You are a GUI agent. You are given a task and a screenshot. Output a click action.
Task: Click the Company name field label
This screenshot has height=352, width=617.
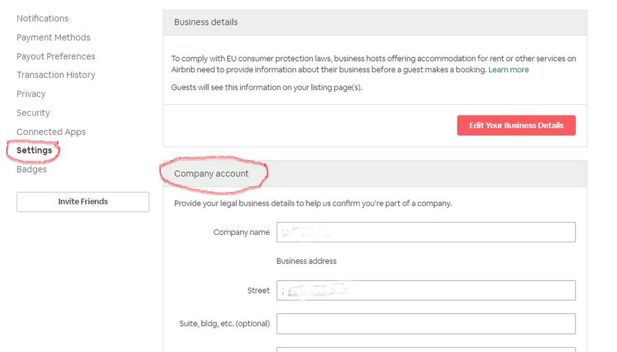(241, 232)
